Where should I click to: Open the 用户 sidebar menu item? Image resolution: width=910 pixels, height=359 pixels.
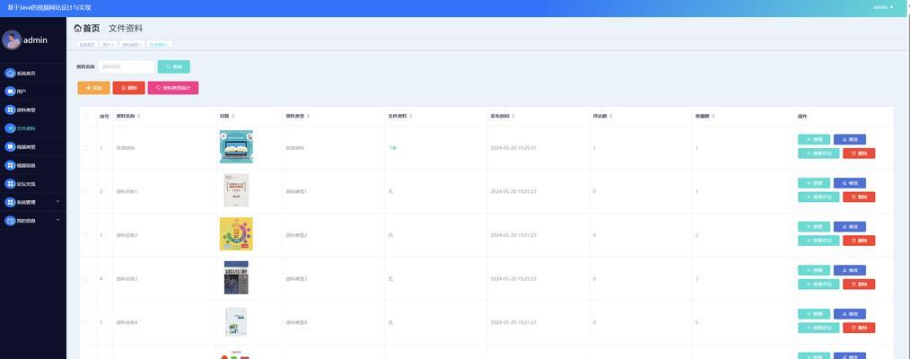(33, 91)
